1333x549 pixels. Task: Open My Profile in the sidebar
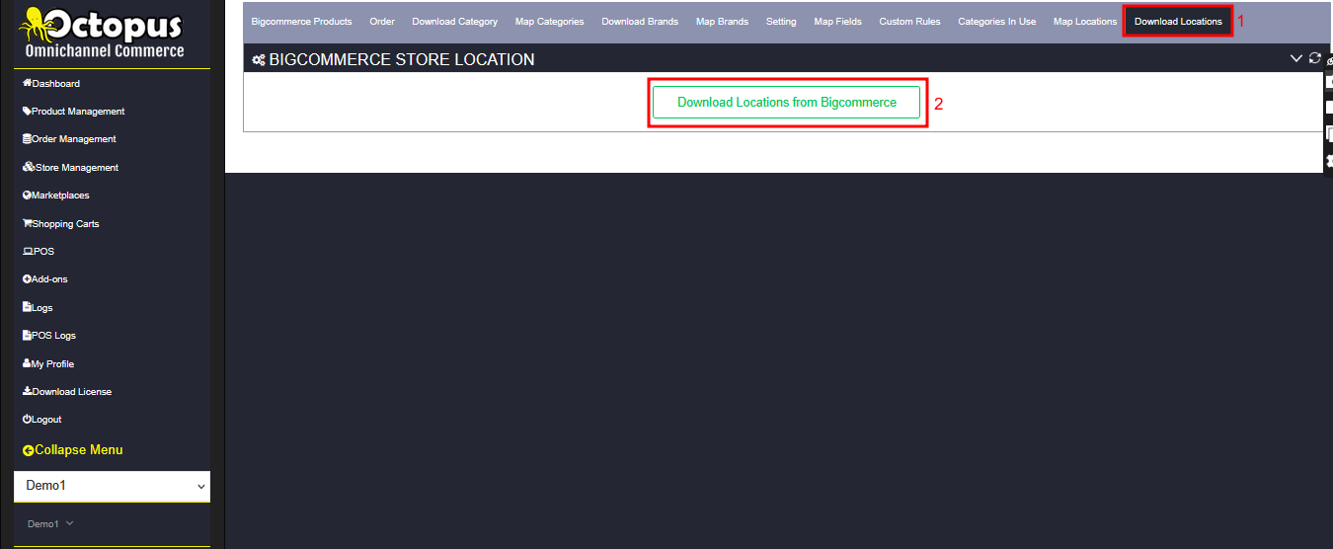tap(48, 364)
